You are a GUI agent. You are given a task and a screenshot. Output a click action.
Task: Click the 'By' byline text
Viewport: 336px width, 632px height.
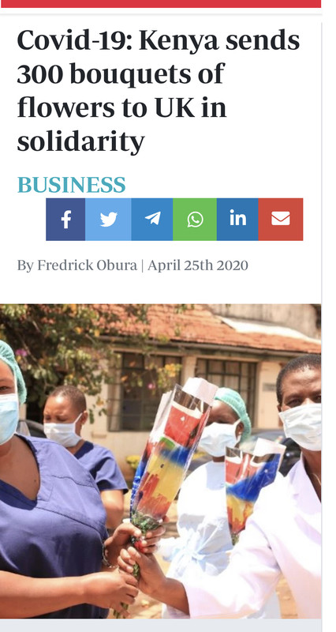coord(25,266)
